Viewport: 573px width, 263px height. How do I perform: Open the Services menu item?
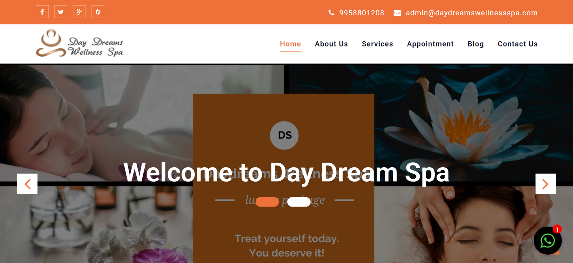pyautogui.click(x=377, y=44)
